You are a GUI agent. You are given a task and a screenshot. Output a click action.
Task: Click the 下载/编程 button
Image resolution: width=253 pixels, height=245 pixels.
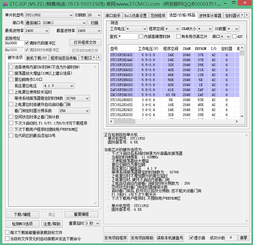[x=22, y=214]
